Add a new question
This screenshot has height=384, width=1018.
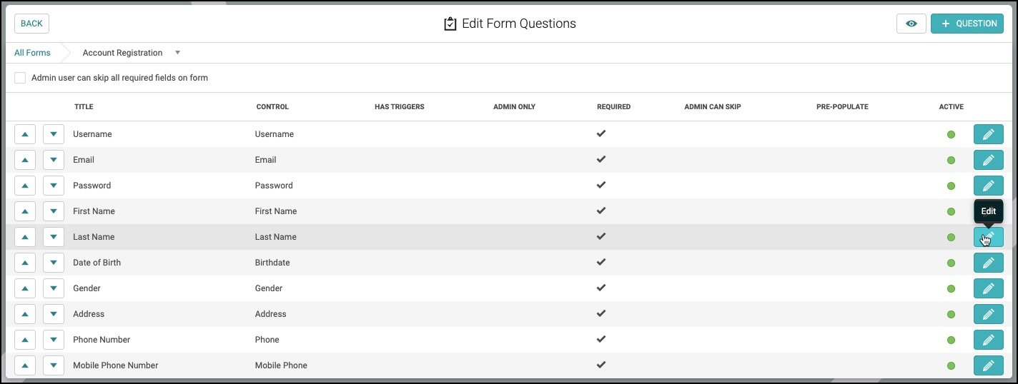pyautogui.click(x=967, y=24)
